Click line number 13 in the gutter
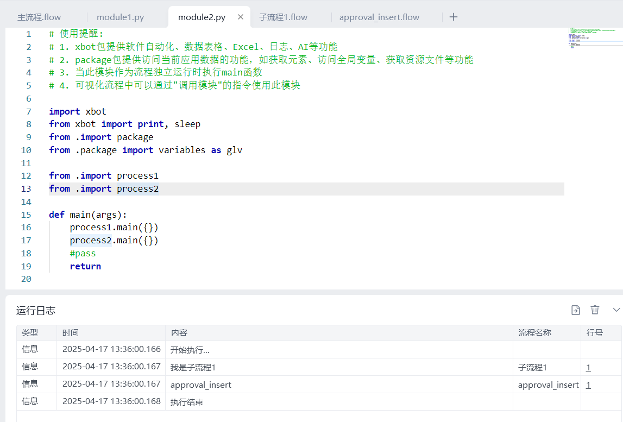This screenshot has width=623, height=422. (26, 188)
